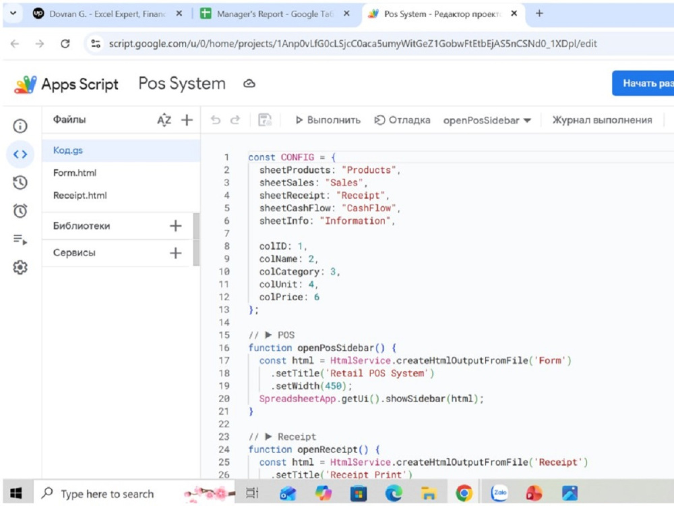Close the Pos System tab
This screenshot has width=674, height=506.
coord(514,13)
